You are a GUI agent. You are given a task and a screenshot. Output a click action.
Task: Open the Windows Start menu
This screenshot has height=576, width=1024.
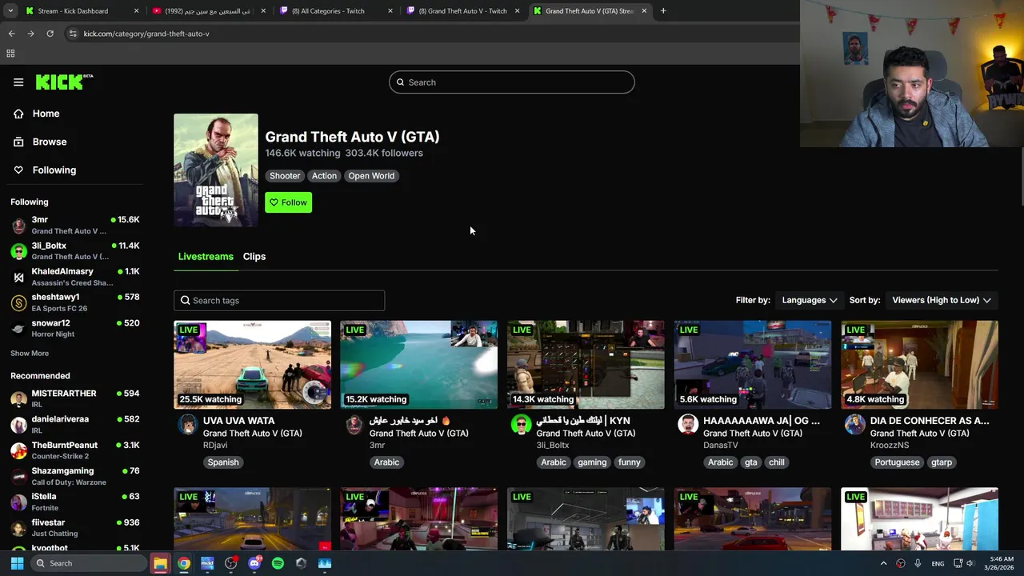pos(17,563)
